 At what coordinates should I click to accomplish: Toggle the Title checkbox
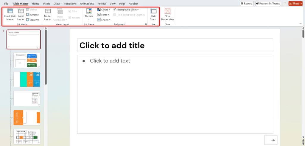coord(70,11)
